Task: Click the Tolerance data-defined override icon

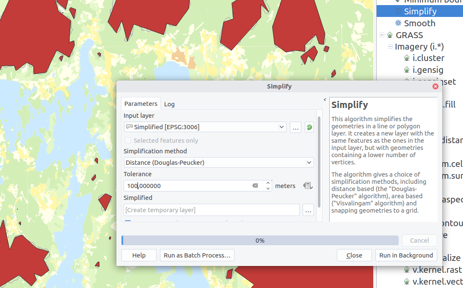Action: [x=308, y=186]
